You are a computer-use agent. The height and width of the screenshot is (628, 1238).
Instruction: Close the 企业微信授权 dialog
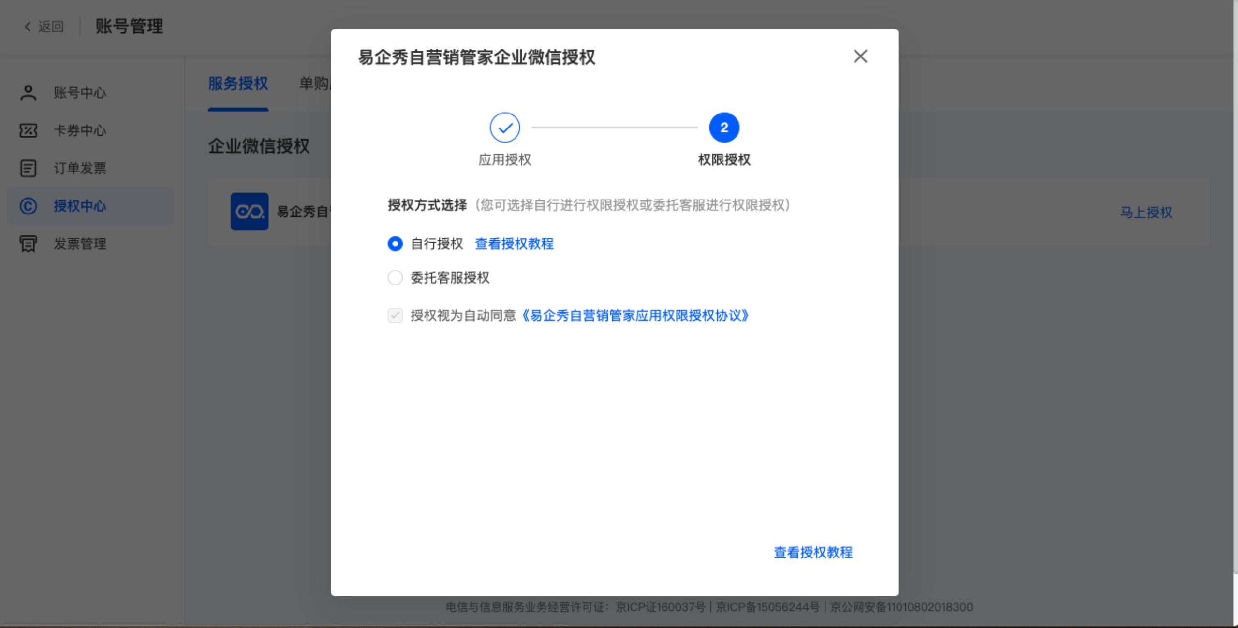click(860, 57)
